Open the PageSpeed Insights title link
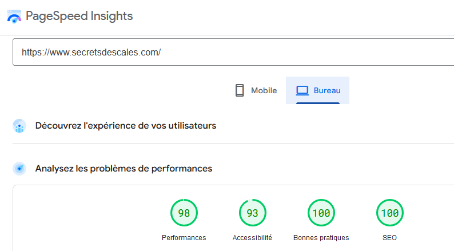 pyautogui.click(x=79, y=16)
